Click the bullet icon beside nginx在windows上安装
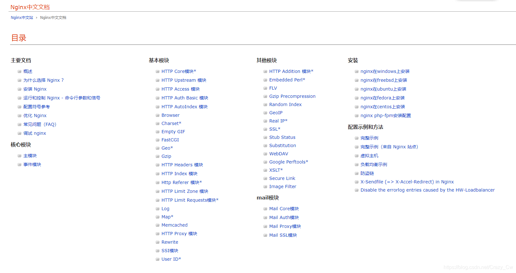Screen dimensions: 516x273 pos(356,72)
